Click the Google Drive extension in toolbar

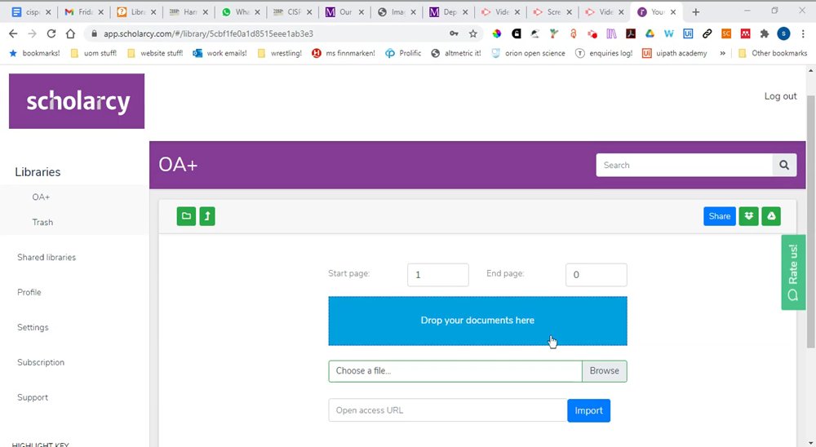pyautogui.click(x=650, y=33)
